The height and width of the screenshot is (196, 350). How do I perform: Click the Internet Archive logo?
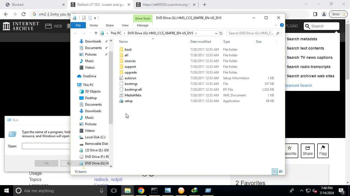tap(21, 26)
